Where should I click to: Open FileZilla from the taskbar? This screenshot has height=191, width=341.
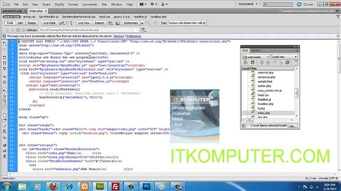115,186
